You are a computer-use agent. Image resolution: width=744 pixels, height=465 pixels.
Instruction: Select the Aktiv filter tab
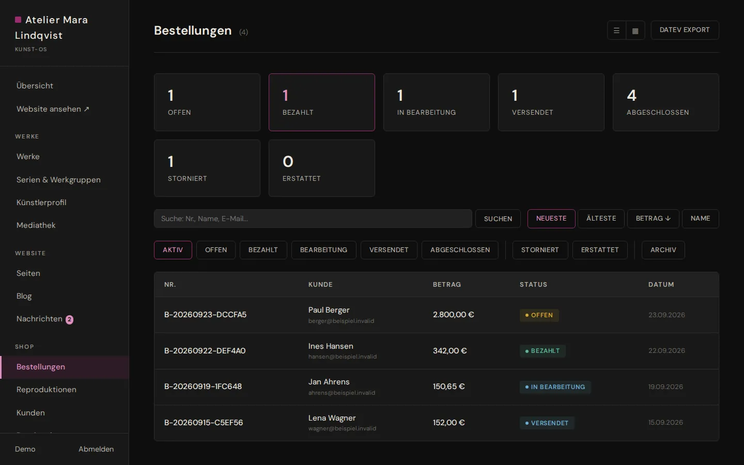click(173, 250)
